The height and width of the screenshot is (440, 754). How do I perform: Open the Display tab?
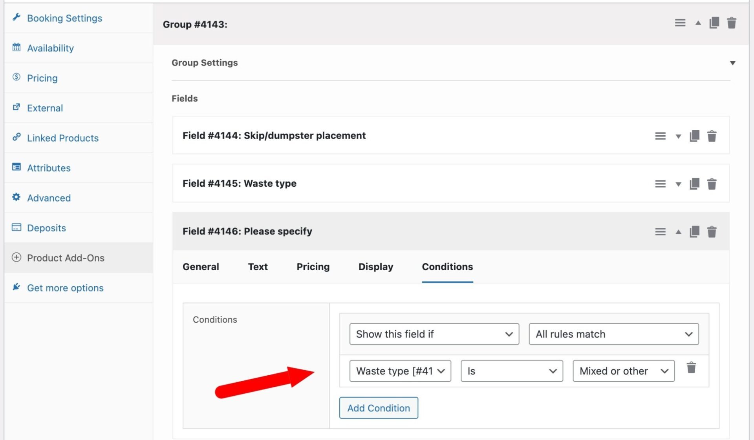(375, 267)
